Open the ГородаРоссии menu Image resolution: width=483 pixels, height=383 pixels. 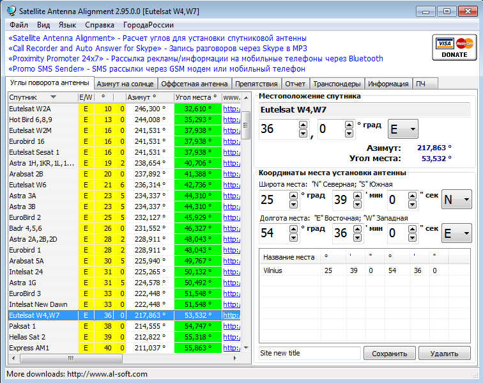(x=148, y=25)
